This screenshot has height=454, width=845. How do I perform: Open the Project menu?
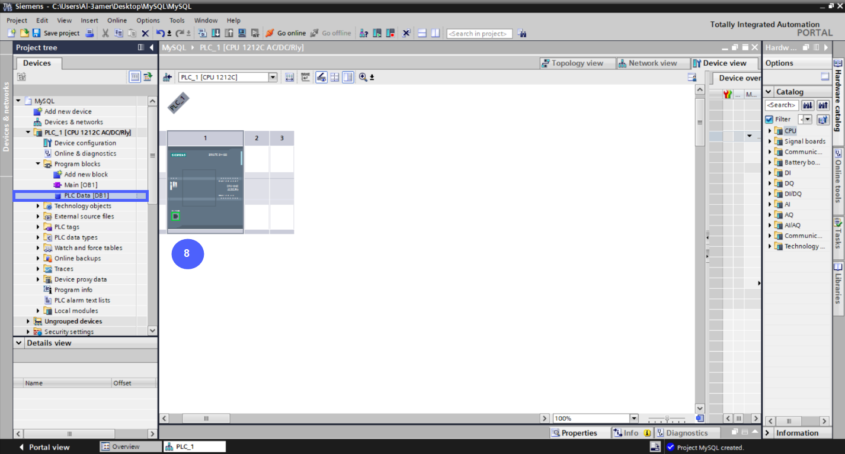pyautogui.click(x=17, y=20)
